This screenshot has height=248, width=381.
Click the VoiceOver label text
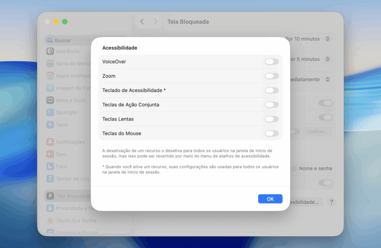pos(114,62)
